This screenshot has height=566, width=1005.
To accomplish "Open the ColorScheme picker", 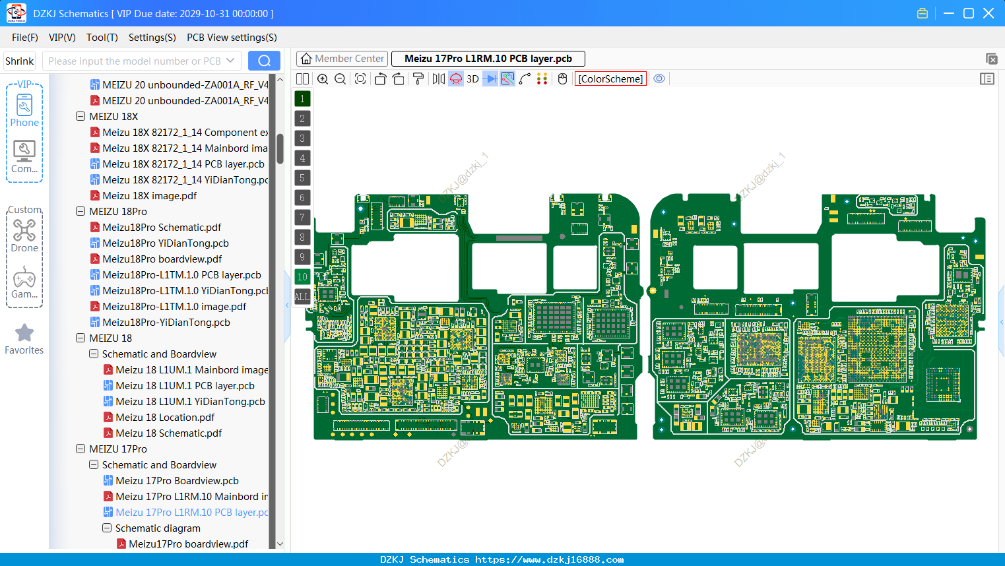I will [610, 79].
